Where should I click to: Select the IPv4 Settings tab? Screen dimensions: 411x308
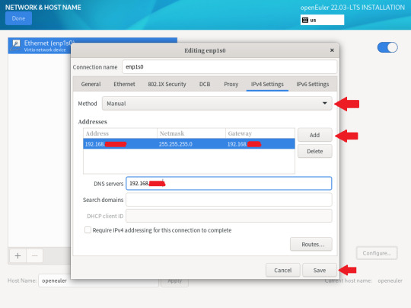click(267, 85)
